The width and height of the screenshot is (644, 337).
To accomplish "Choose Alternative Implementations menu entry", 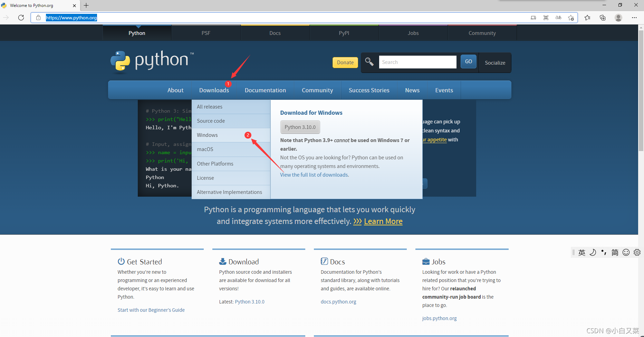I will [231, 192].
